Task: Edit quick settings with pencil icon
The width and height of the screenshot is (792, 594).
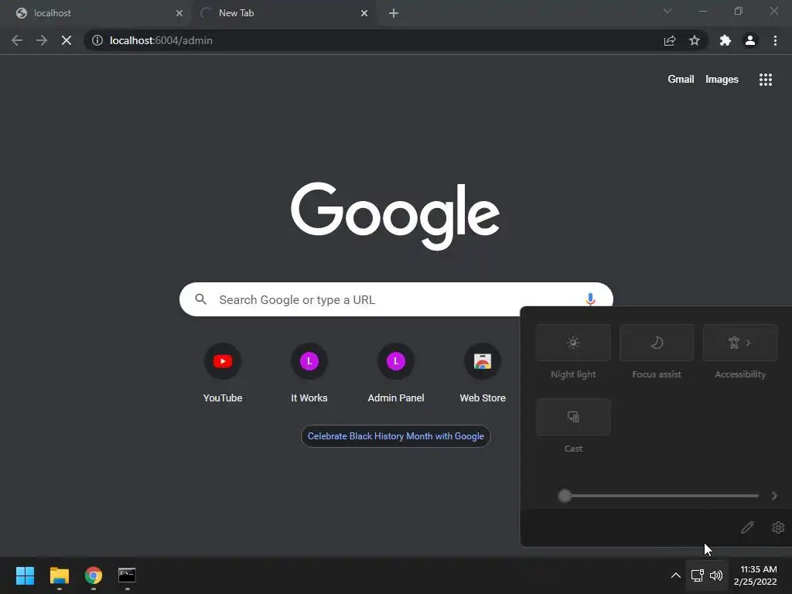Action: click(x=748, y=527)
